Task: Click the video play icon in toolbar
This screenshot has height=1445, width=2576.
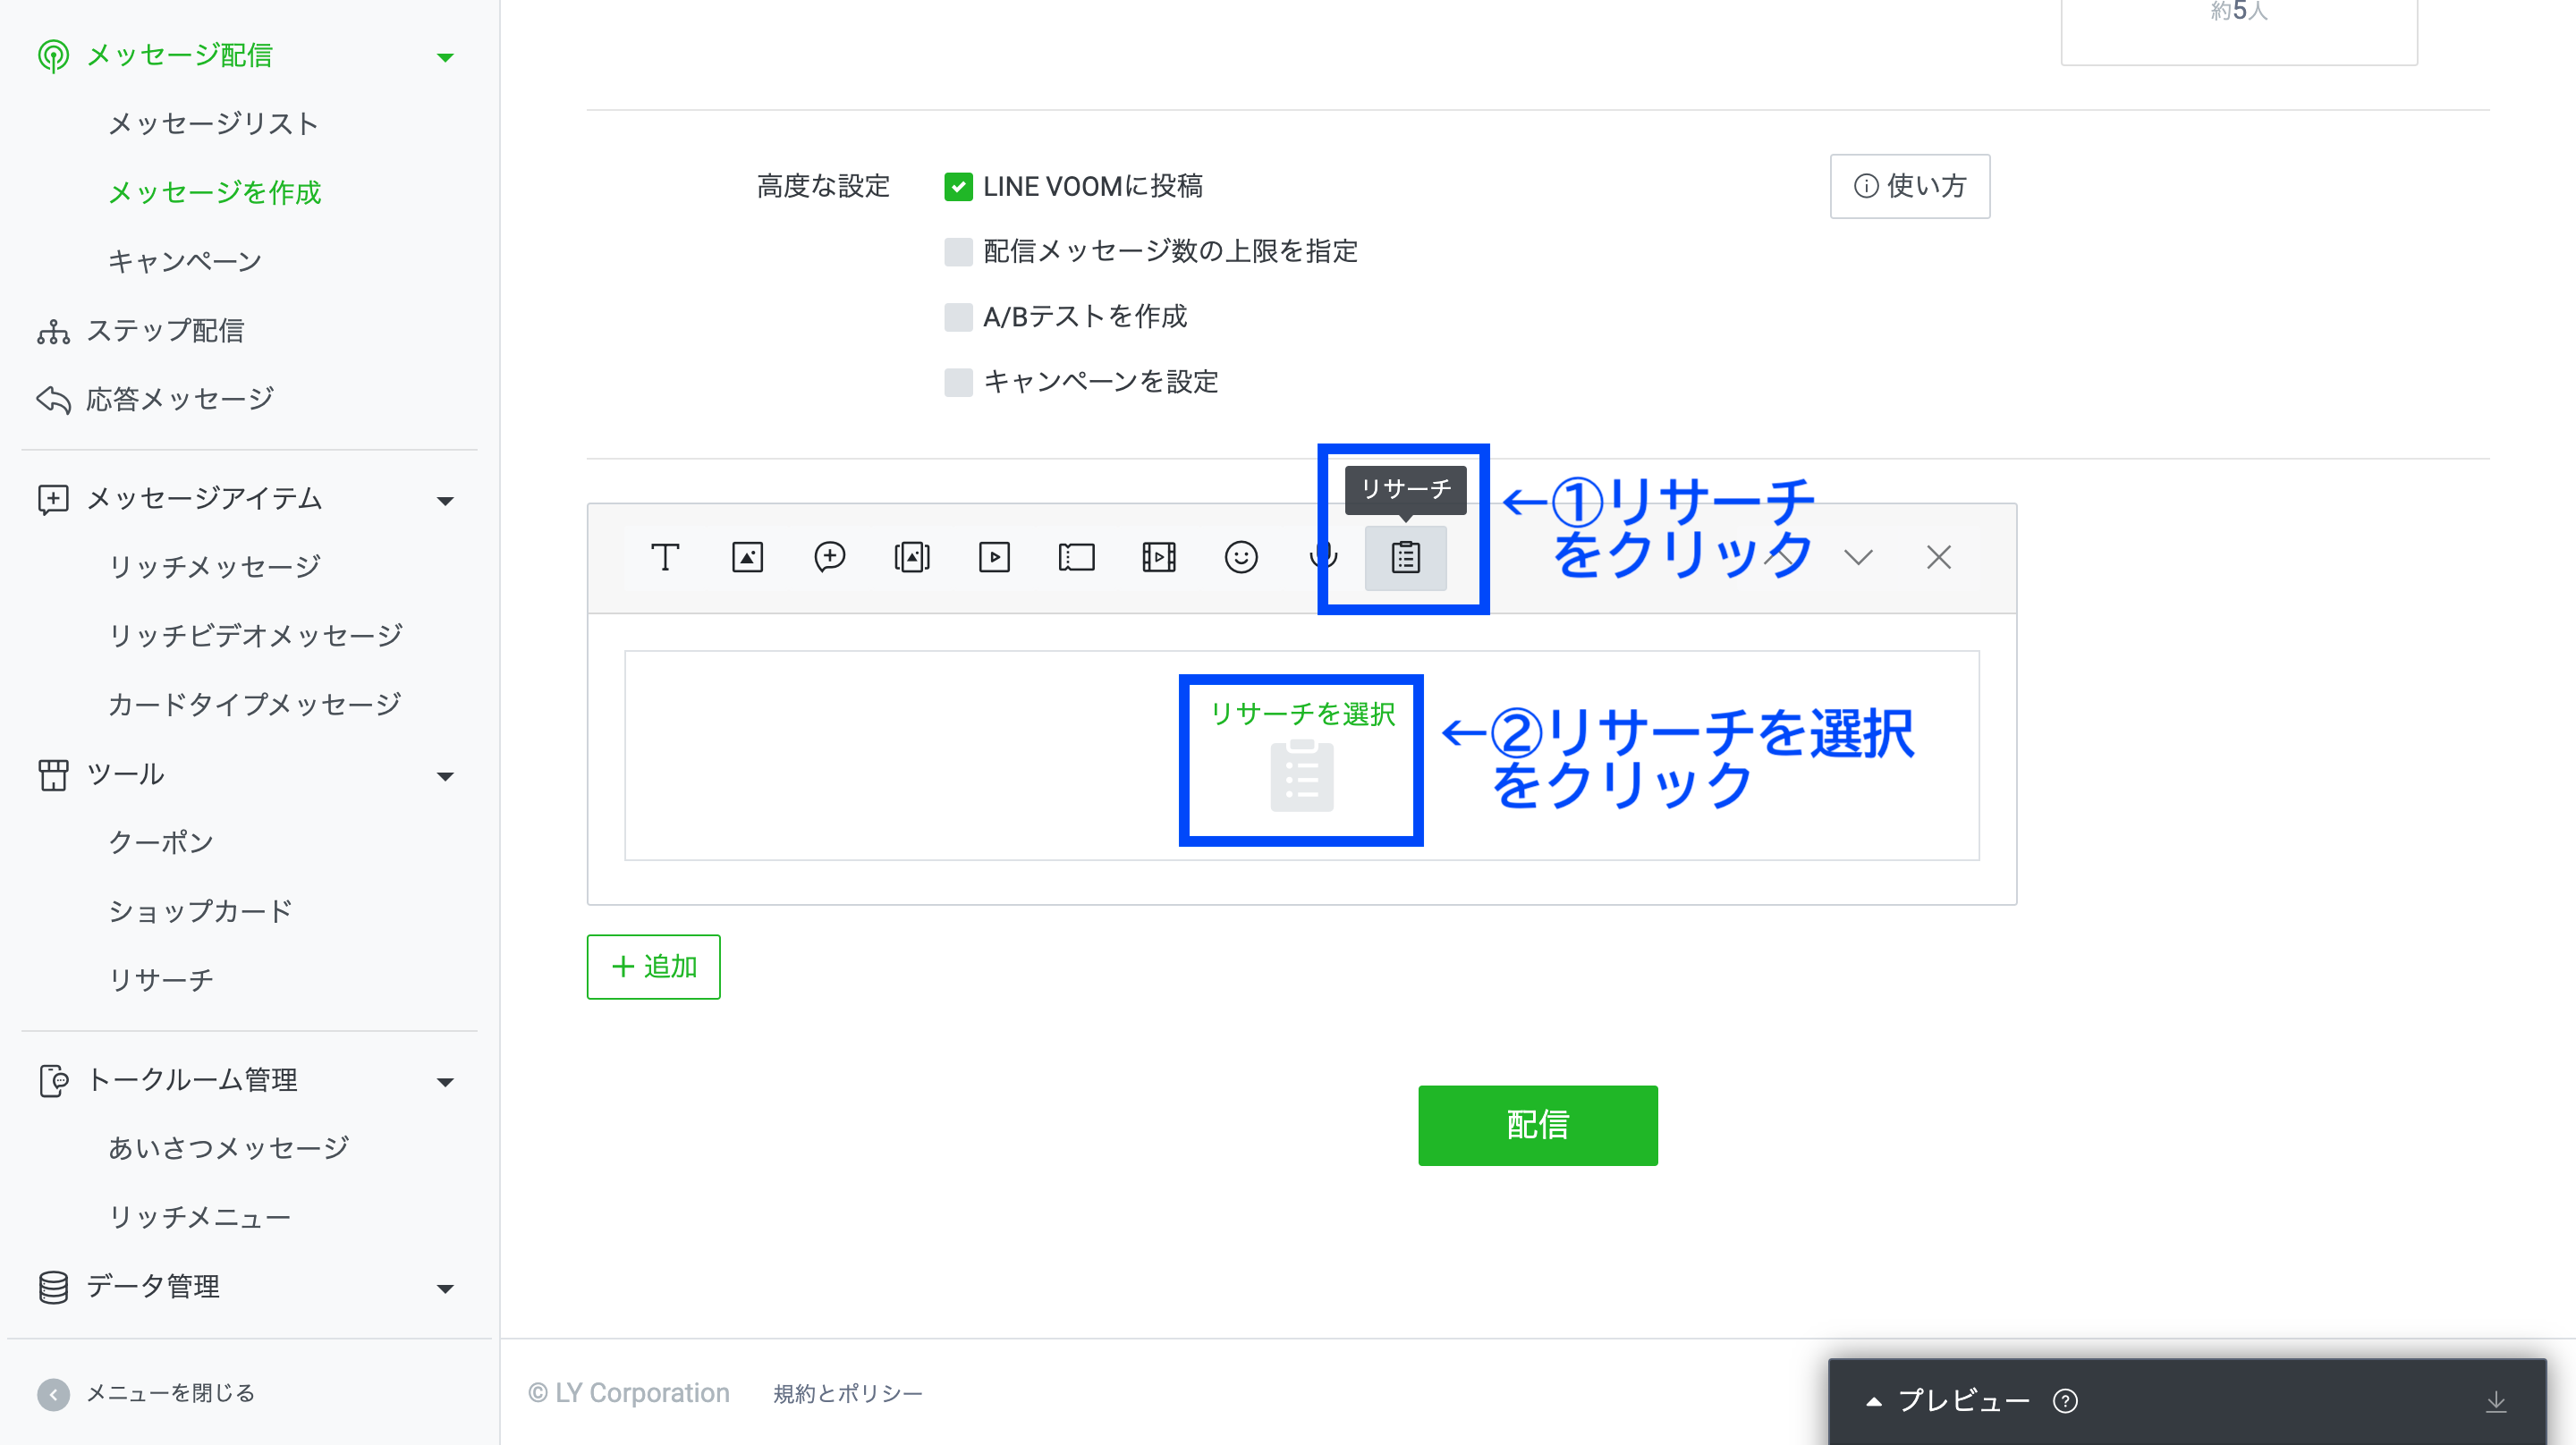Action: [994, 557]
